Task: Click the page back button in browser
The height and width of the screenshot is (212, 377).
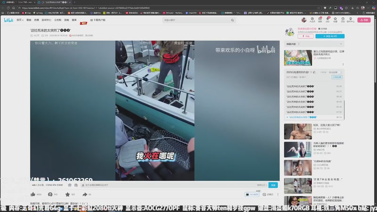Action: click(x=3, y=8)
